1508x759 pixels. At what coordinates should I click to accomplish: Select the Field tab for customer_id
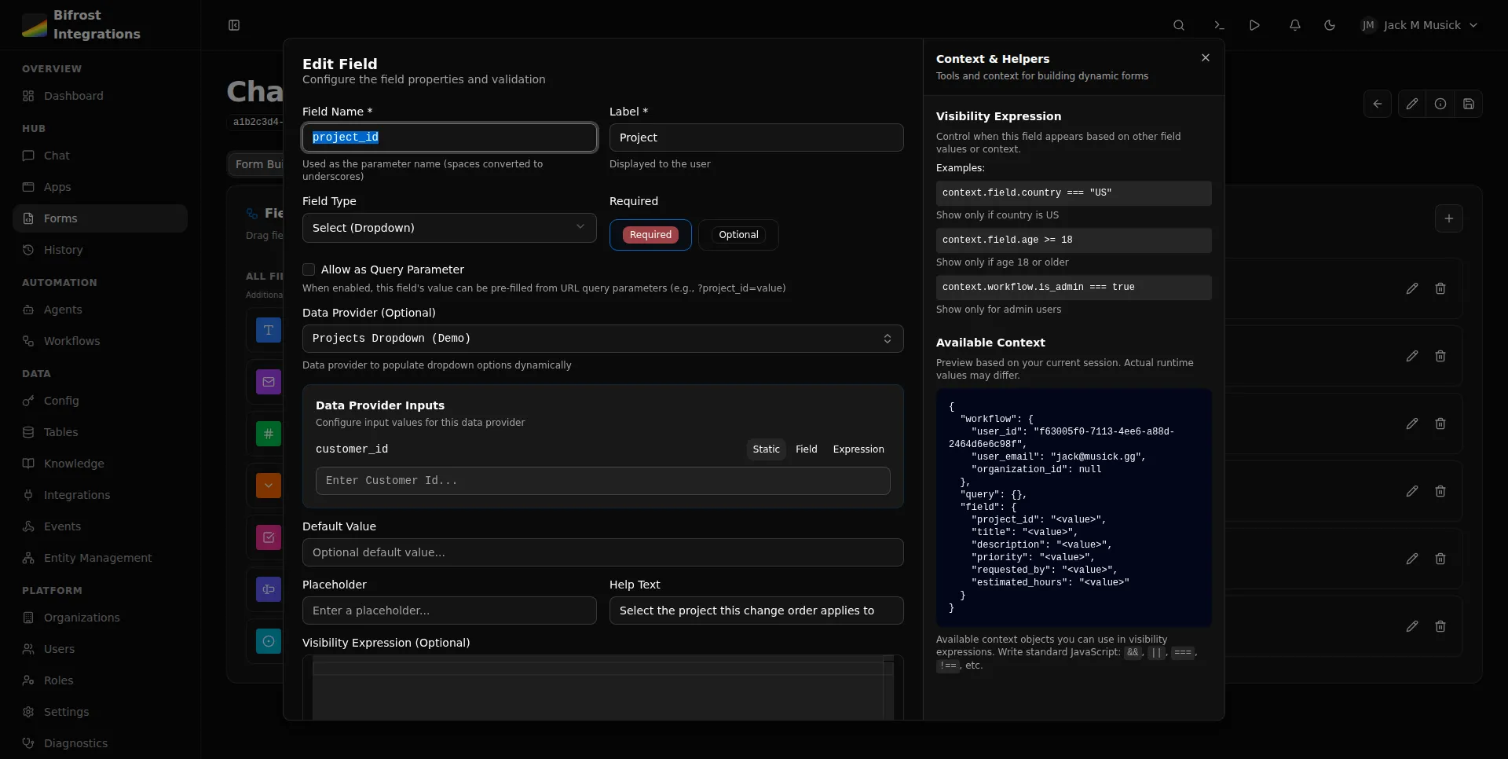[x=806, y=449]
